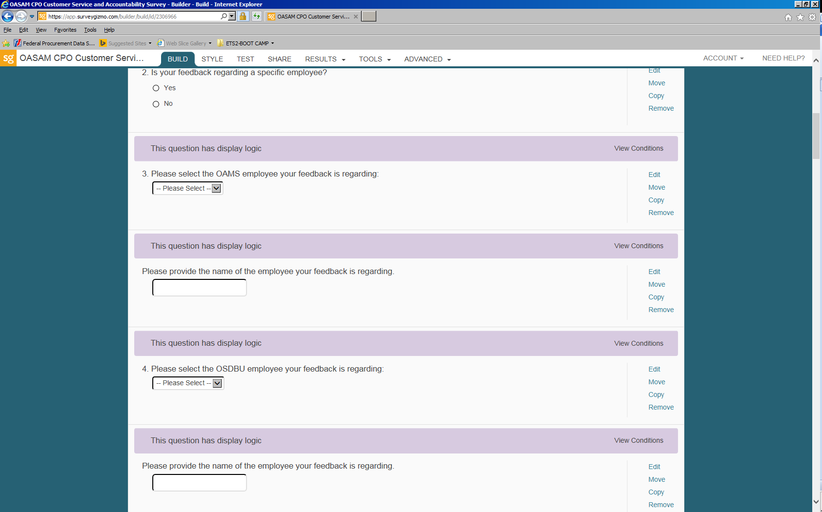
Task: Select the No radio button
Action: tap(156, 104)
